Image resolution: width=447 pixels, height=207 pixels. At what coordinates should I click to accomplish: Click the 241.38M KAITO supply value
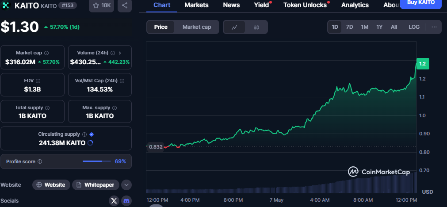pyautogui.click(x=62, y=143)
